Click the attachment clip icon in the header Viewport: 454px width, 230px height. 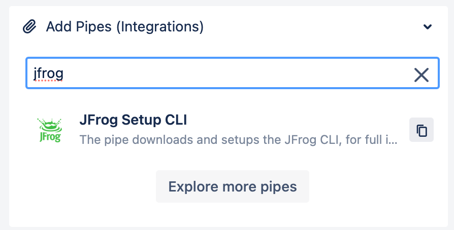tap(29, 26)
